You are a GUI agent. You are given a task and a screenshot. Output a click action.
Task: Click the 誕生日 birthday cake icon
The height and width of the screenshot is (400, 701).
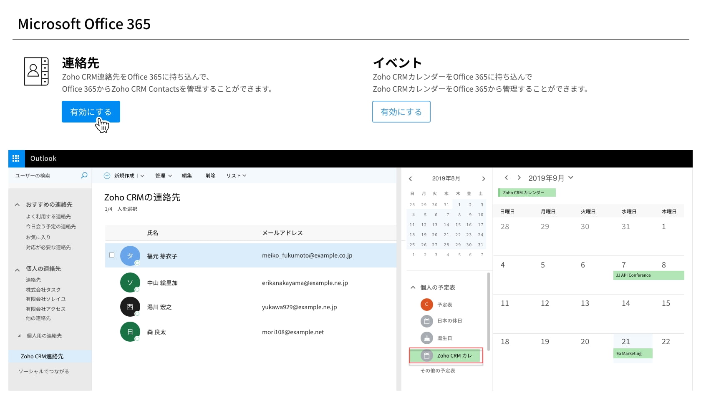[x=426, y=338]
